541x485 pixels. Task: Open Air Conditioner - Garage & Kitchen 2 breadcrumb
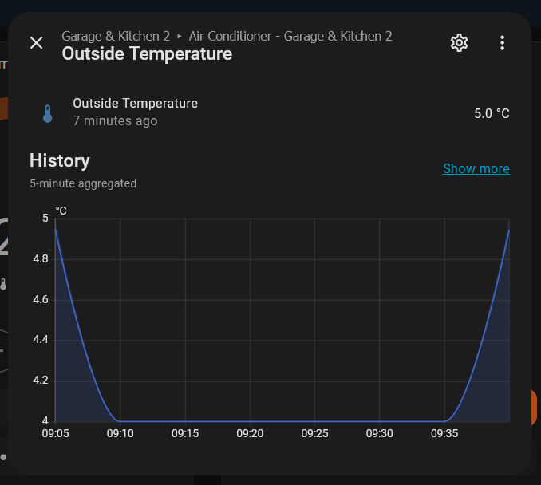point(290,36)
